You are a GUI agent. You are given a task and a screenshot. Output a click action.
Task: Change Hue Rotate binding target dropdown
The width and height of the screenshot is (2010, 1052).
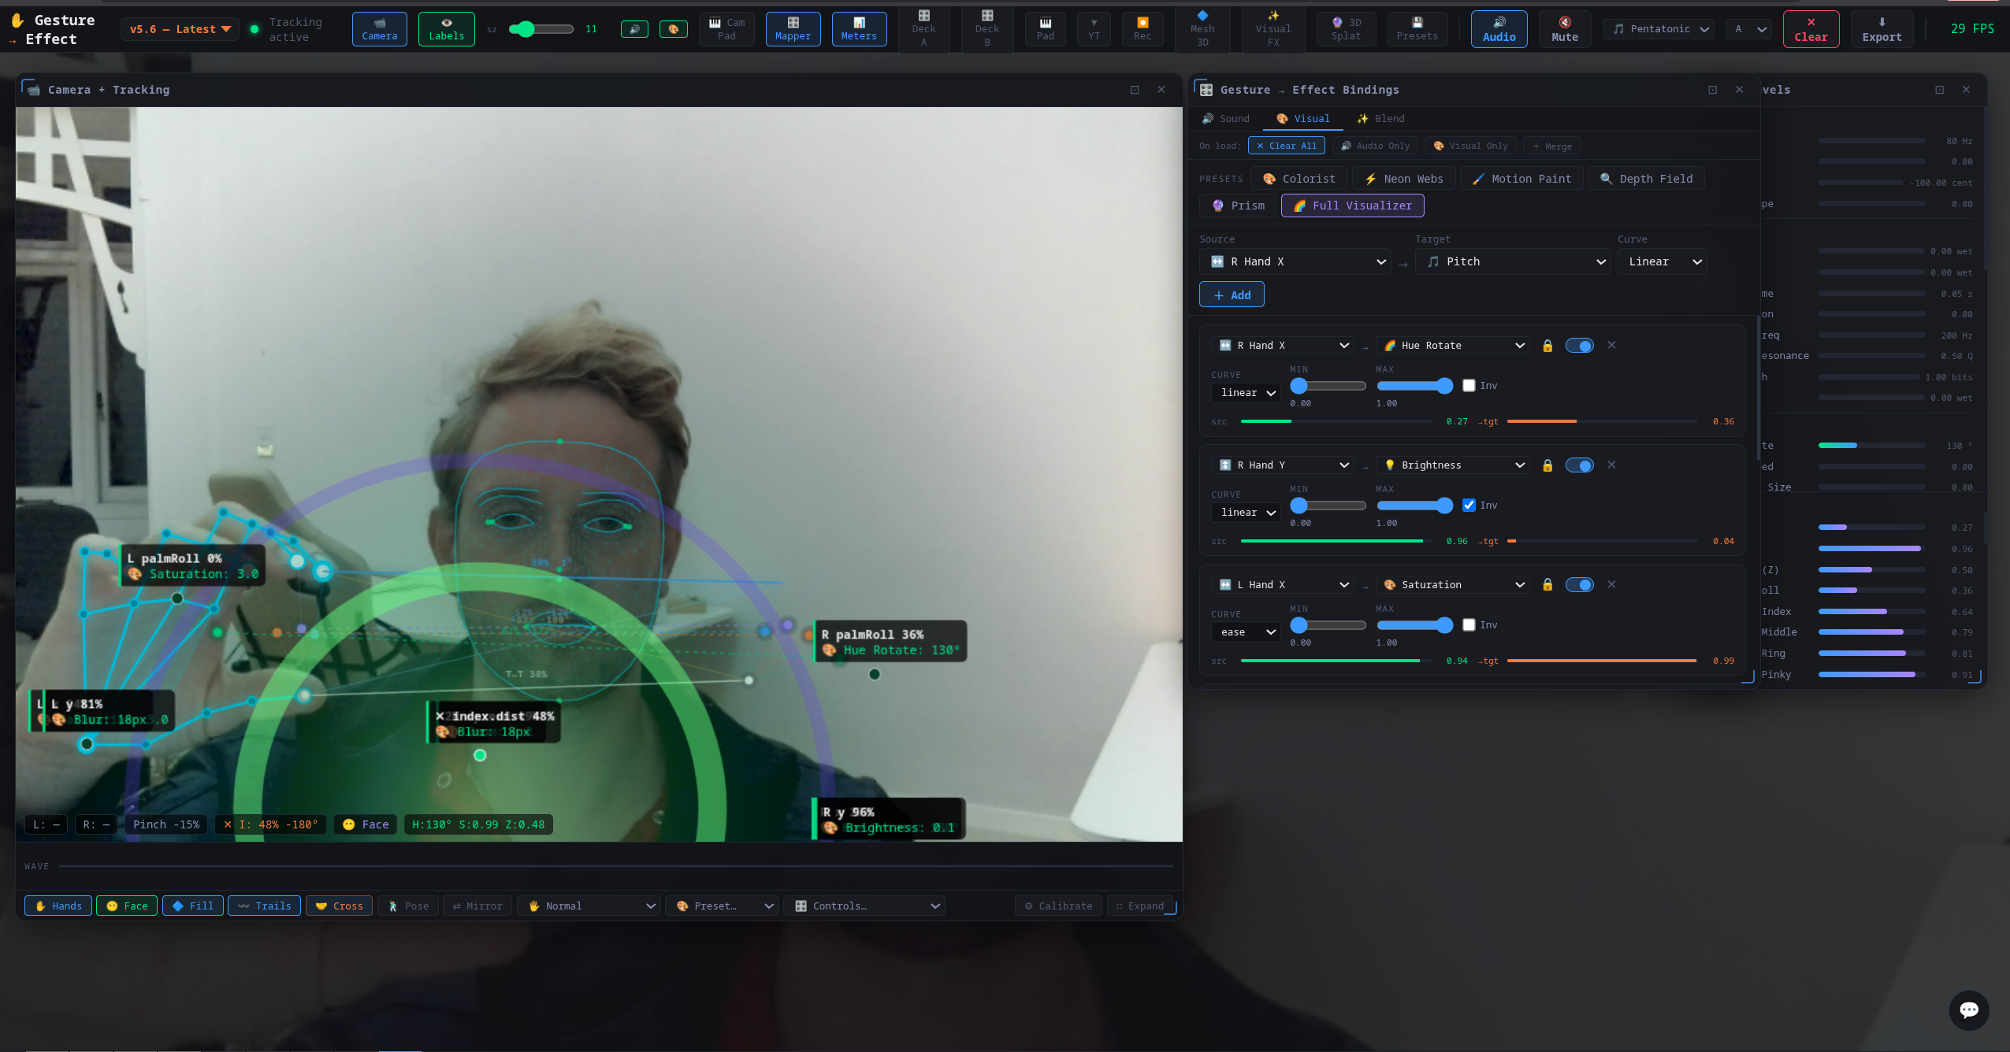[1453, 346]
